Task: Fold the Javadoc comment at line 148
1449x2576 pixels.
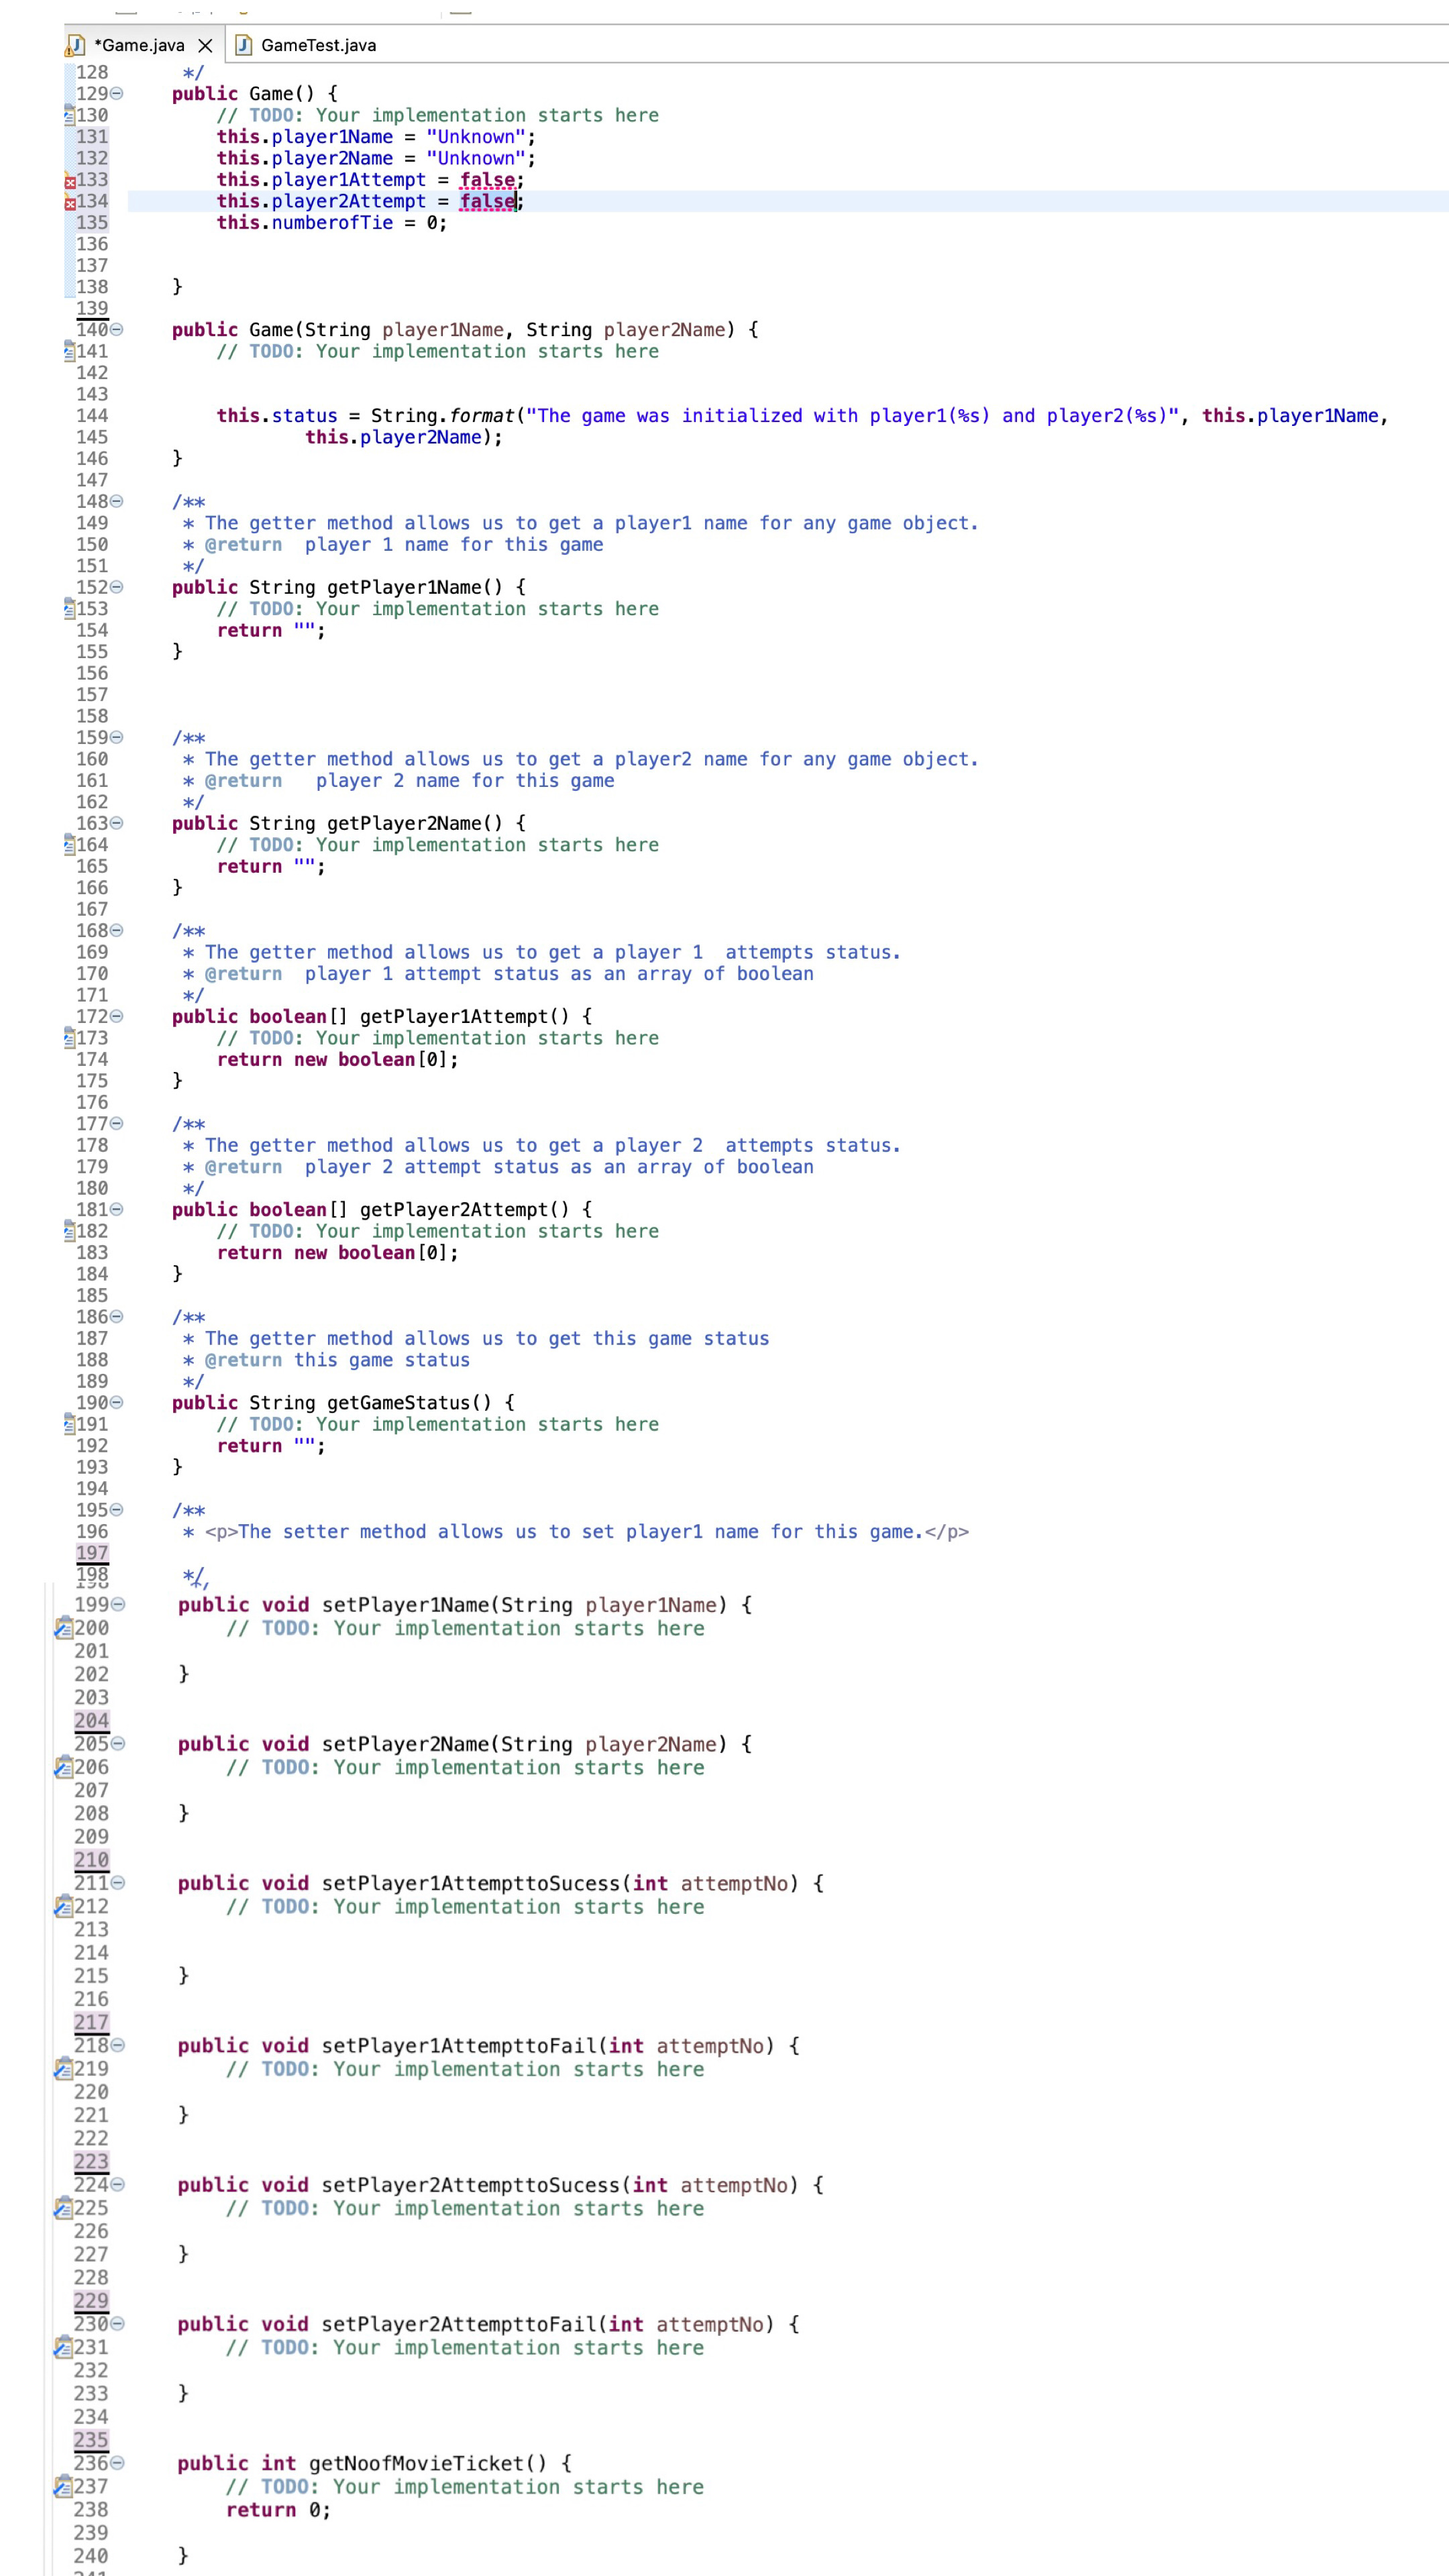Action: pos(117,501)
